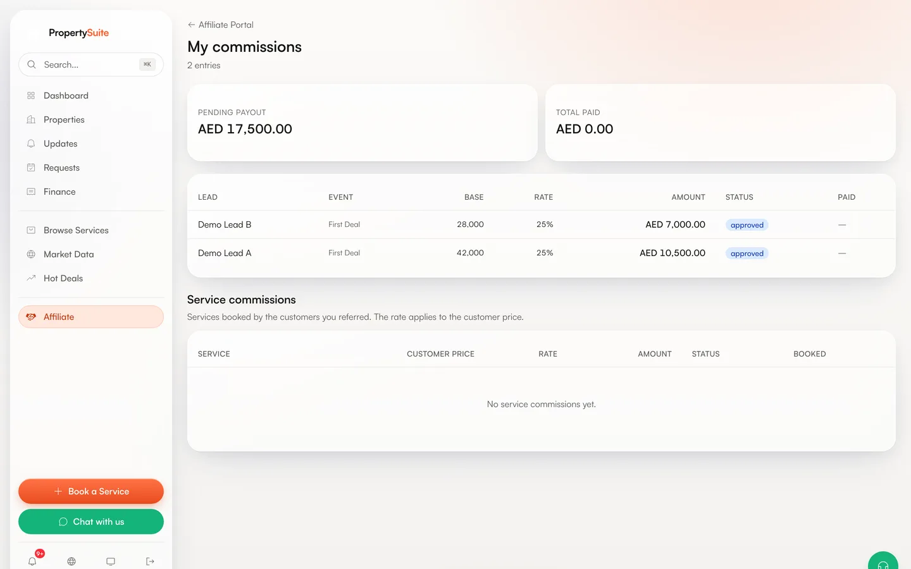The width and height of the screenshot is (911, 569).
Task: Select the AED 7,000.00 amount
Action: [675, 224]
